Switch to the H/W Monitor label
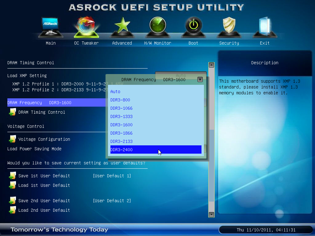Screen dimensions: 315x236 158,43
